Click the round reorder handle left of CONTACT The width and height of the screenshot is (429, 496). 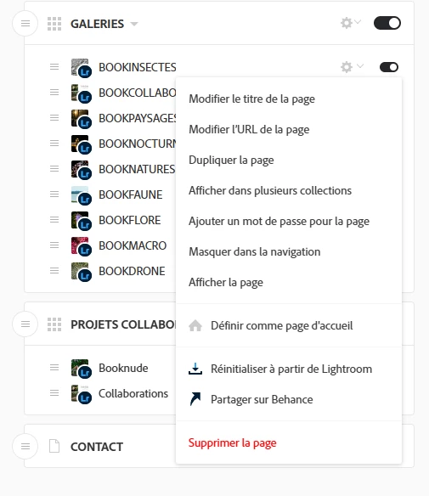coord(25,447)
